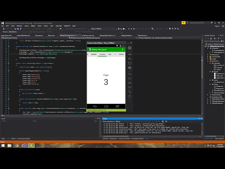The image size is (225, 169).
Task: Collapse Resources node in Solution Explorer
Action: [x=208, y=61]
